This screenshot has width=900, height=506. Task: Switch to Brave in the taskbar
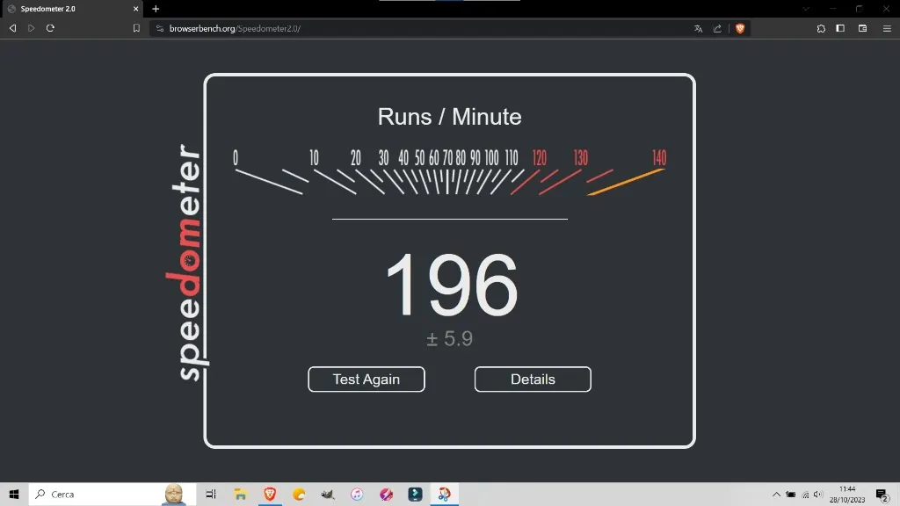click(x=270, y=494)
